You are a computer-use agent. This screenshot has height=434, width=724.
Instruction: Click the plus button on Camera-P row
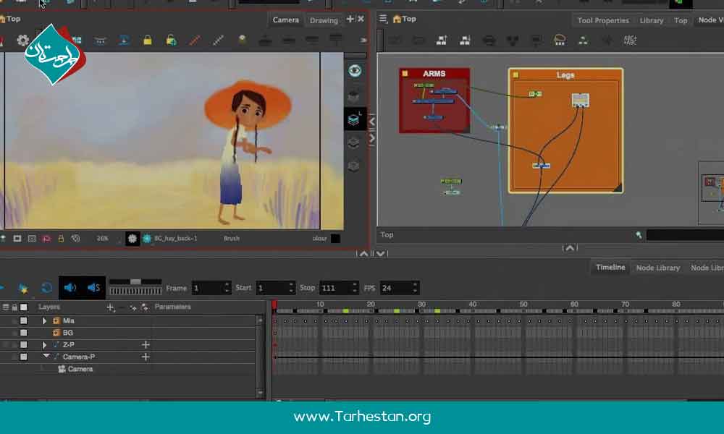pos(146,357)
